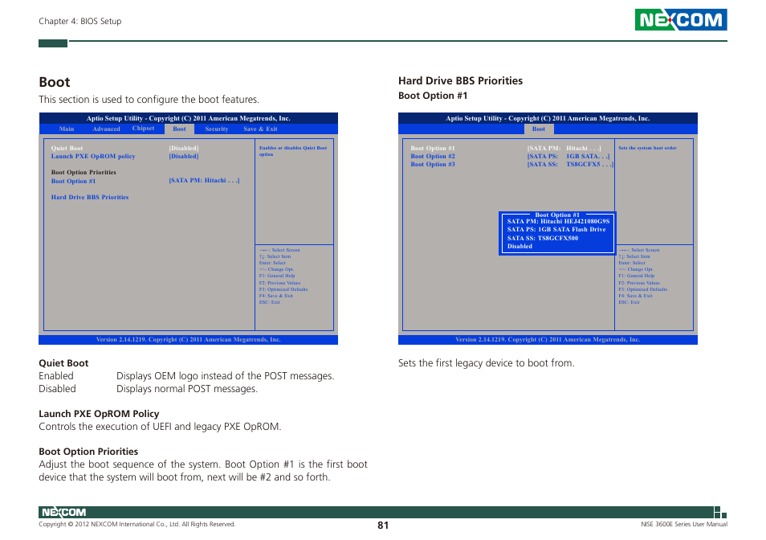Click the Boot Option #1 popup title
766x540 pixels.
(557, 215)
